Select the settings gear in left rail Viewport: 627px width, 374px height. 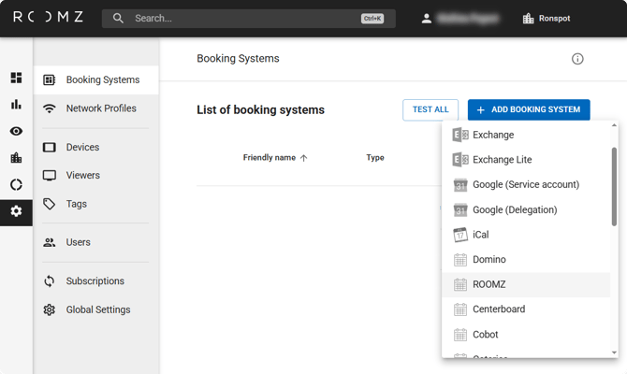click(x=16, y=211)
